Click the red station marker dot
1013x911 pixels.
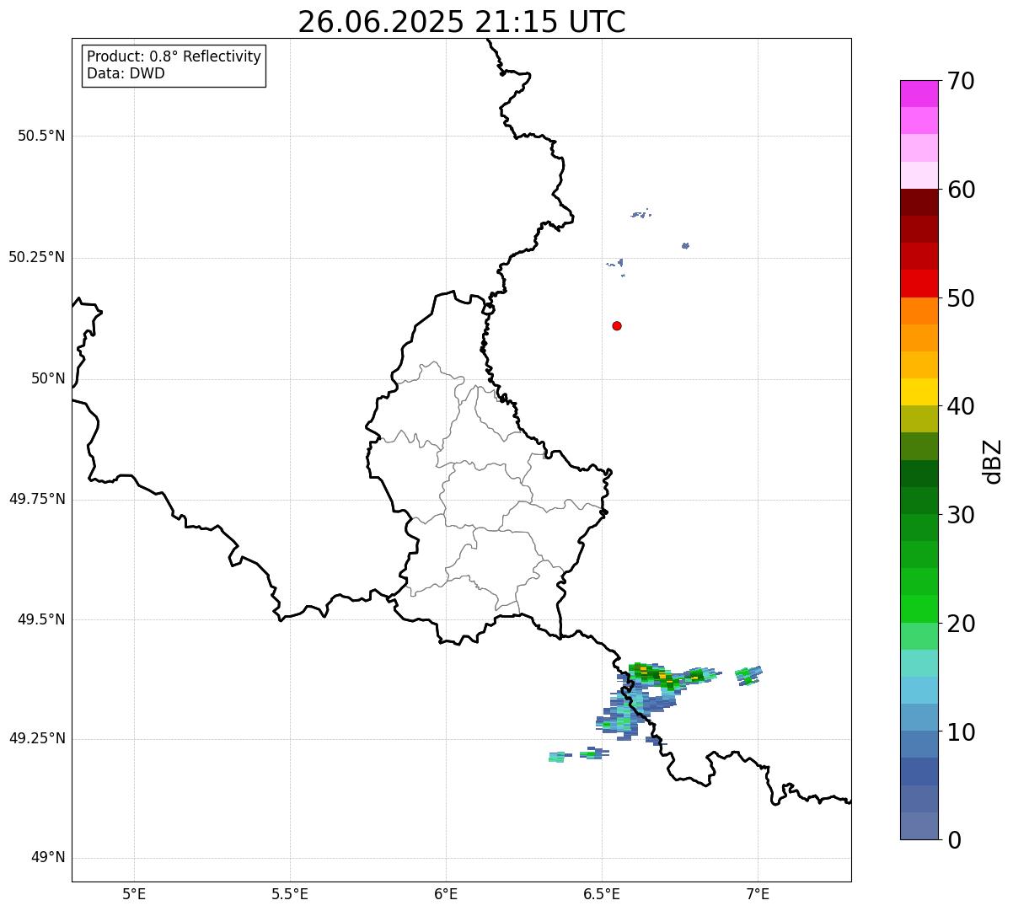(617, 325)
